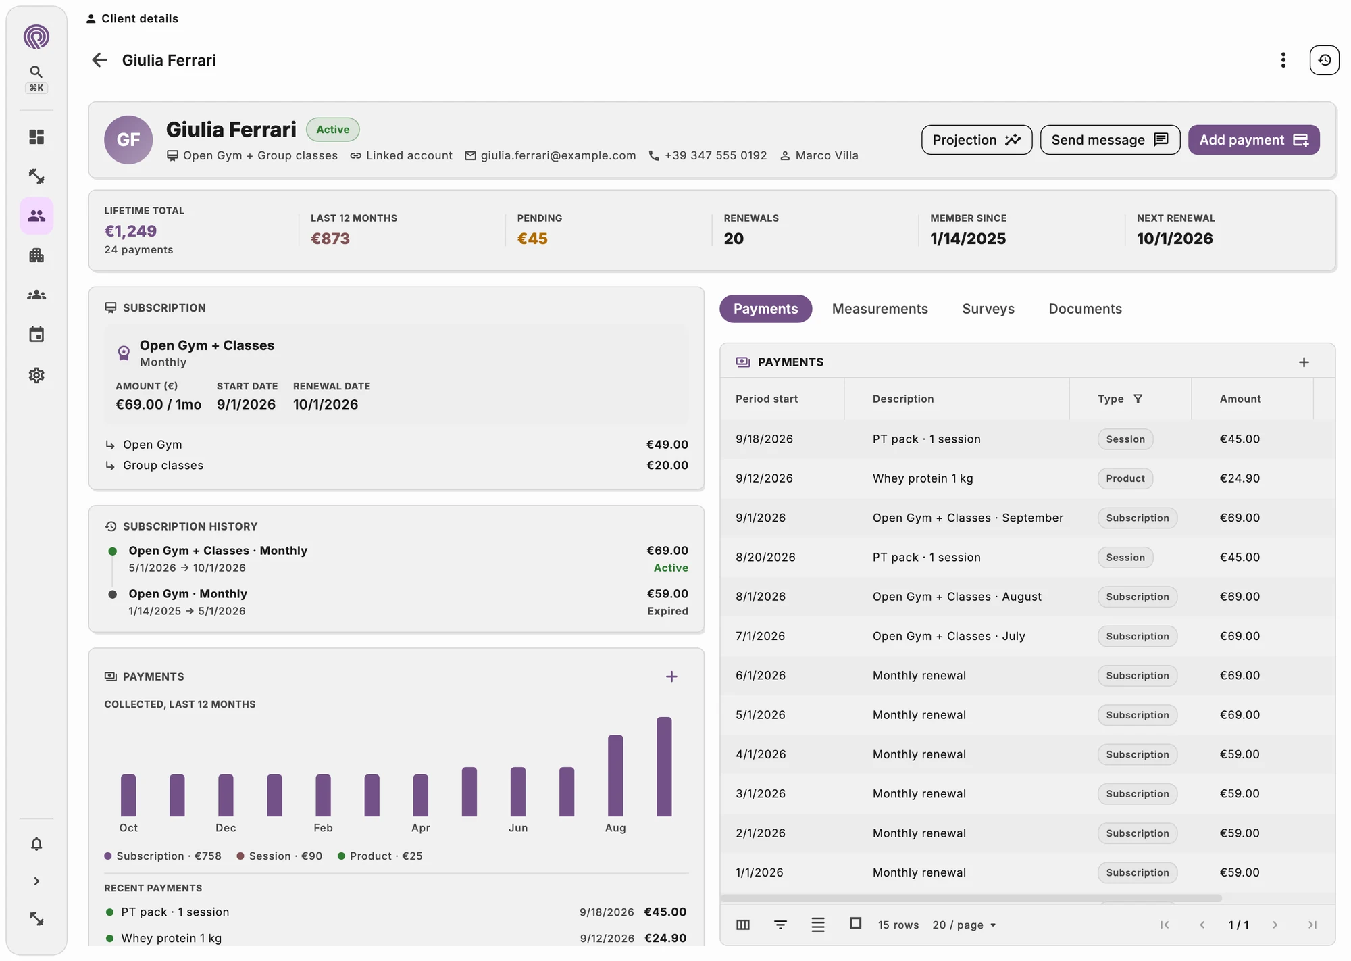1351x961 pixels.
Task: Click Send message button
Action: pyautogui.click(x=1110, y=140)
